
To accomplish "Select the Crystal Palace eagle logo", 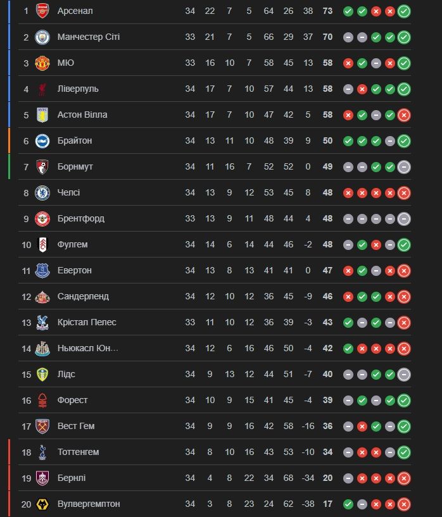I will point(42,322).
